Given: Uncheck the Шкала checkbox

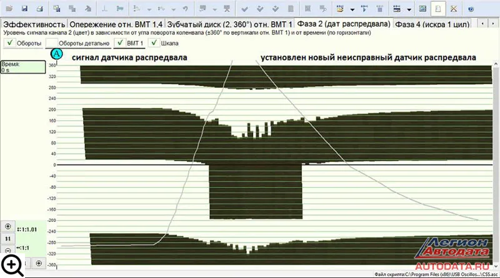Looking at the screenshot, I should click(154, 43).
